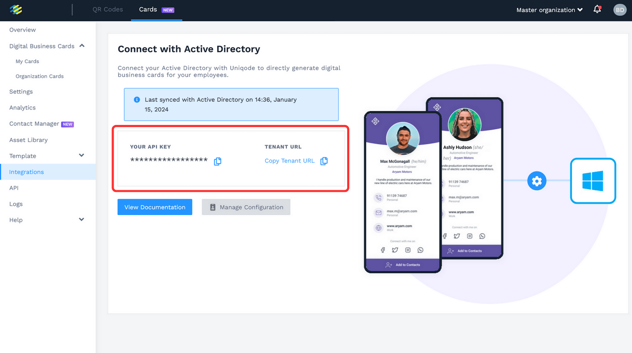Screen dimensions: 632x353
Task: Expand the Help section
Action: [x=81, y=219]
